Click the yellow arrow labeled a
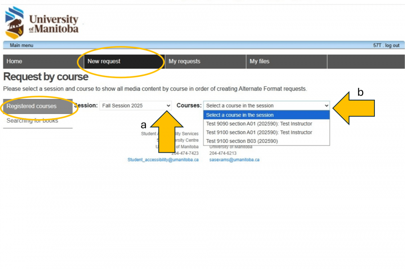The image size is (405, 269). click(166, 130)
